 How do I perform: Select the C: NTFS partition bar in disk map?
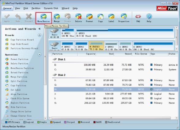pos(125,33)
